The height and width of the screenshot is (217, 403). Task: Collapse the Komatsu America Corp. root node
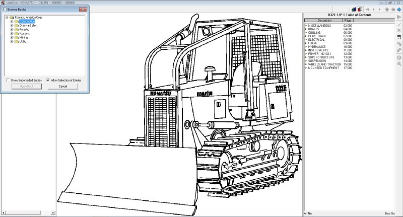pyautogui.click(x=7, y=18)
